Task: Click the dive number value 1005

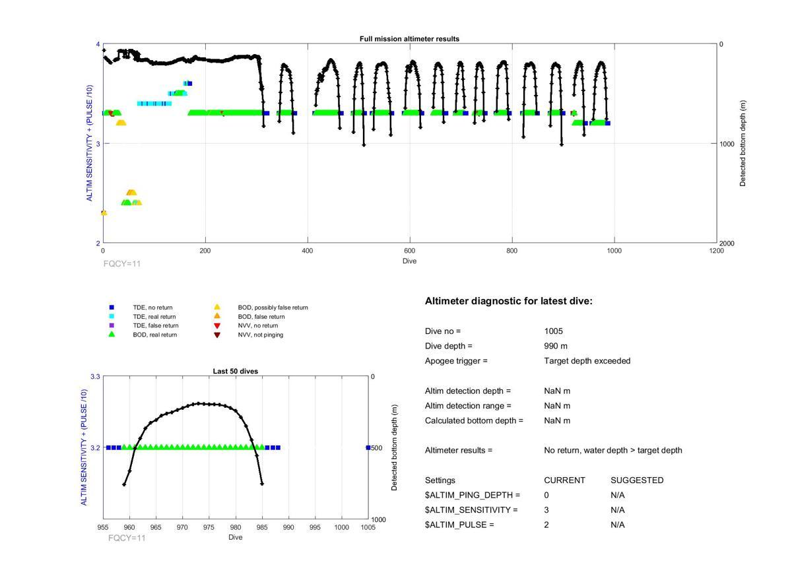Action: (554, 331)
